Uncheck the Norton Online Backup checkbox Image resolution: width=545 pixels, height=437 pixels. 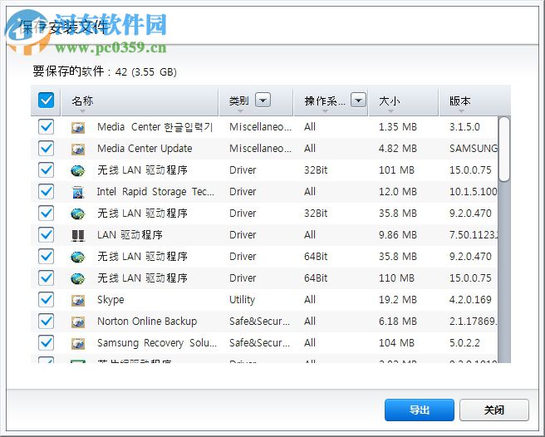point(47,321)
